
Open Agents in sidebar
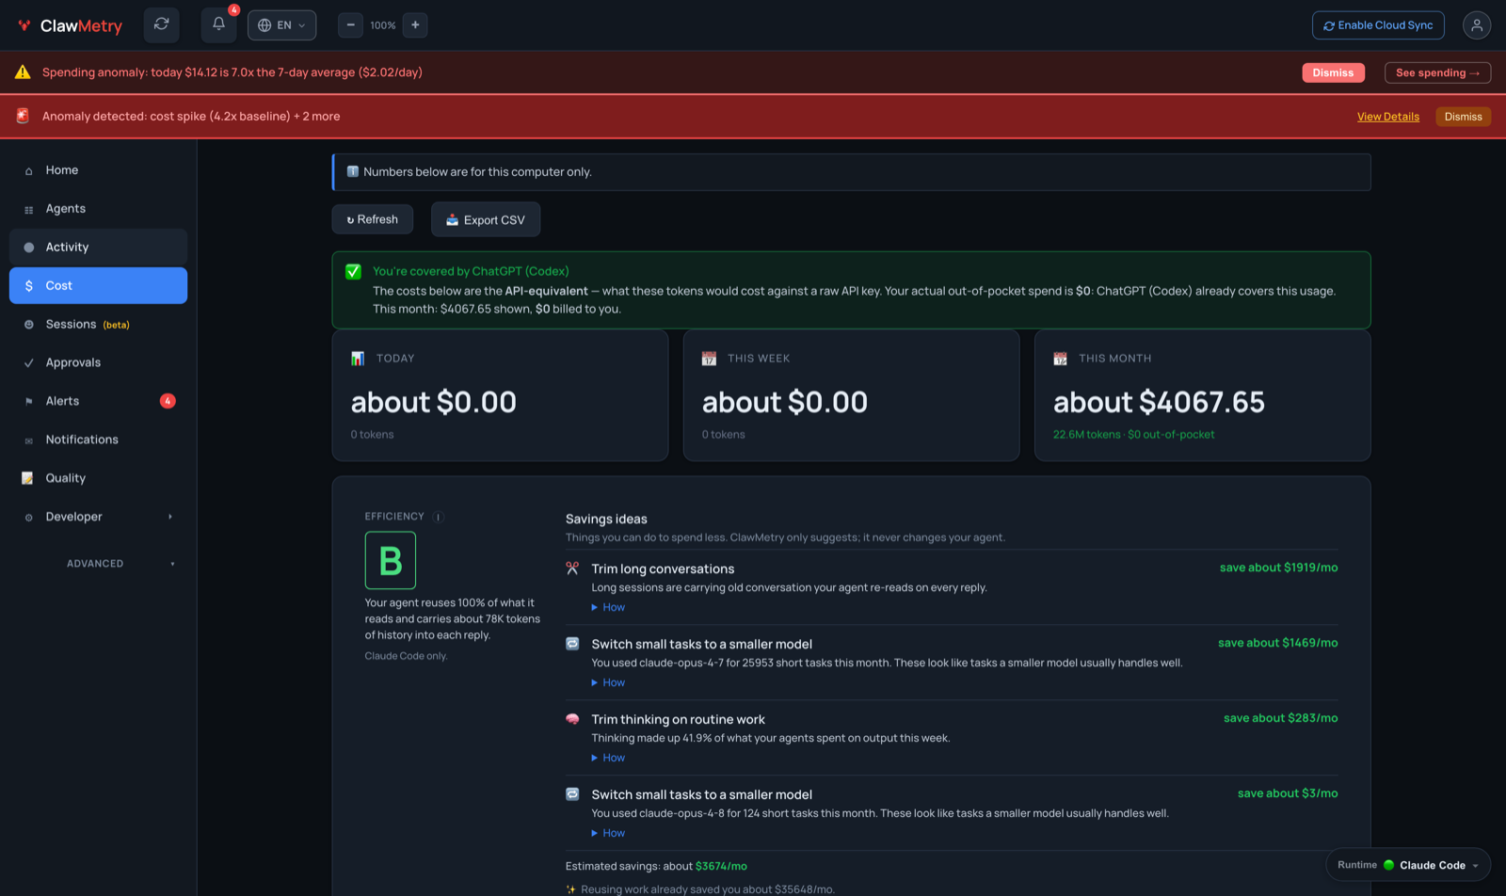tap(98, 209)
